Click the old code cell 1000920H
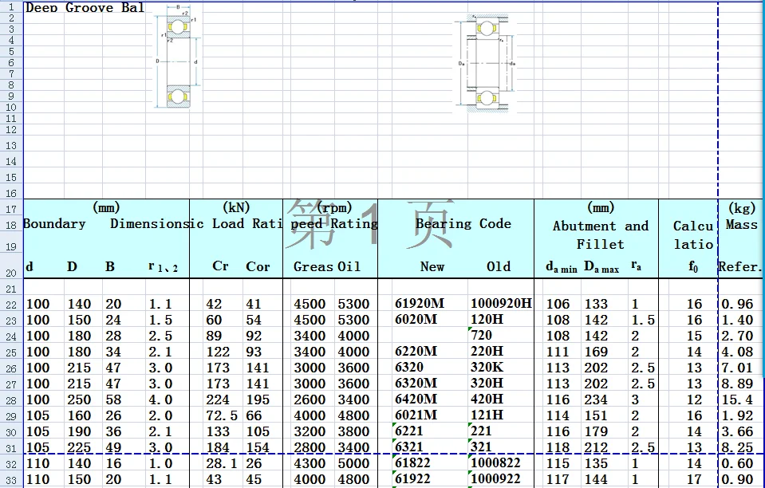The height and width of the screenshot is (488, 765). click(x=500, y=304)
